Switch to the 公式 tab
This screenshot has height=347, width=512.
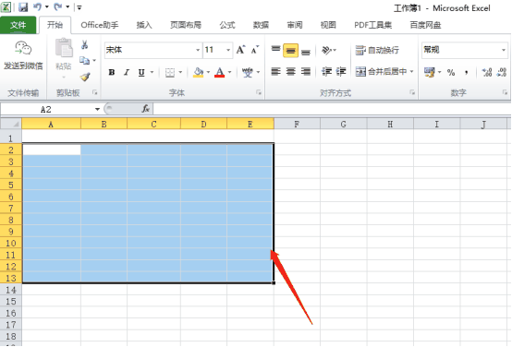(227, 25)
